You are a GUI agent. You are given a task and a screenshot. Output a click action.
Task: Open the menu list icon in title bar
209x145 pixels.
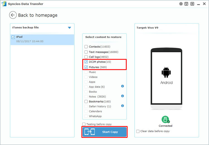point(192,4)
